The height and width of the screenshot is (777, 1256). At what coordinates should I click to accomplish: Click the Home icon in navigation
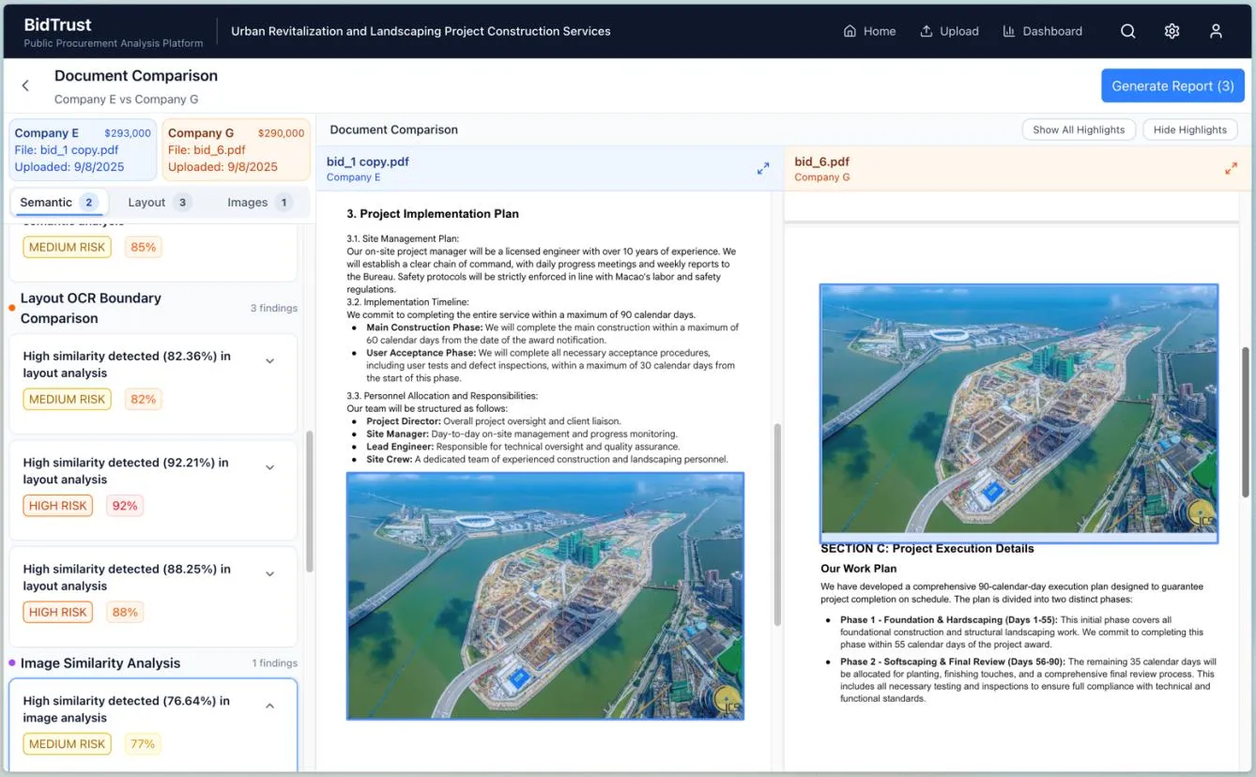(x=850, y=31)
